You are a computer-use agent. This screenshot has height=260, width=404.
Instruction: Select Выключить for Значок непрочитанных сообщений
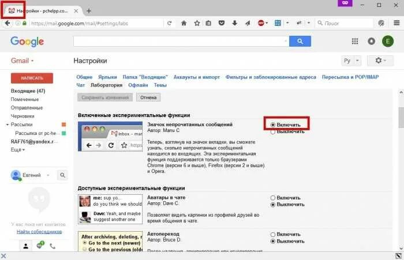click(x=273, y=132)
